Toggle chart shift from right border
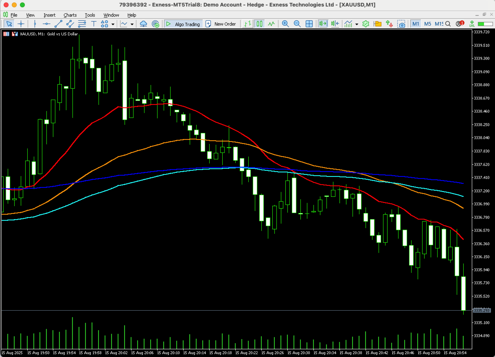Viewport: 495px width, 357px height. pos(335,24)
